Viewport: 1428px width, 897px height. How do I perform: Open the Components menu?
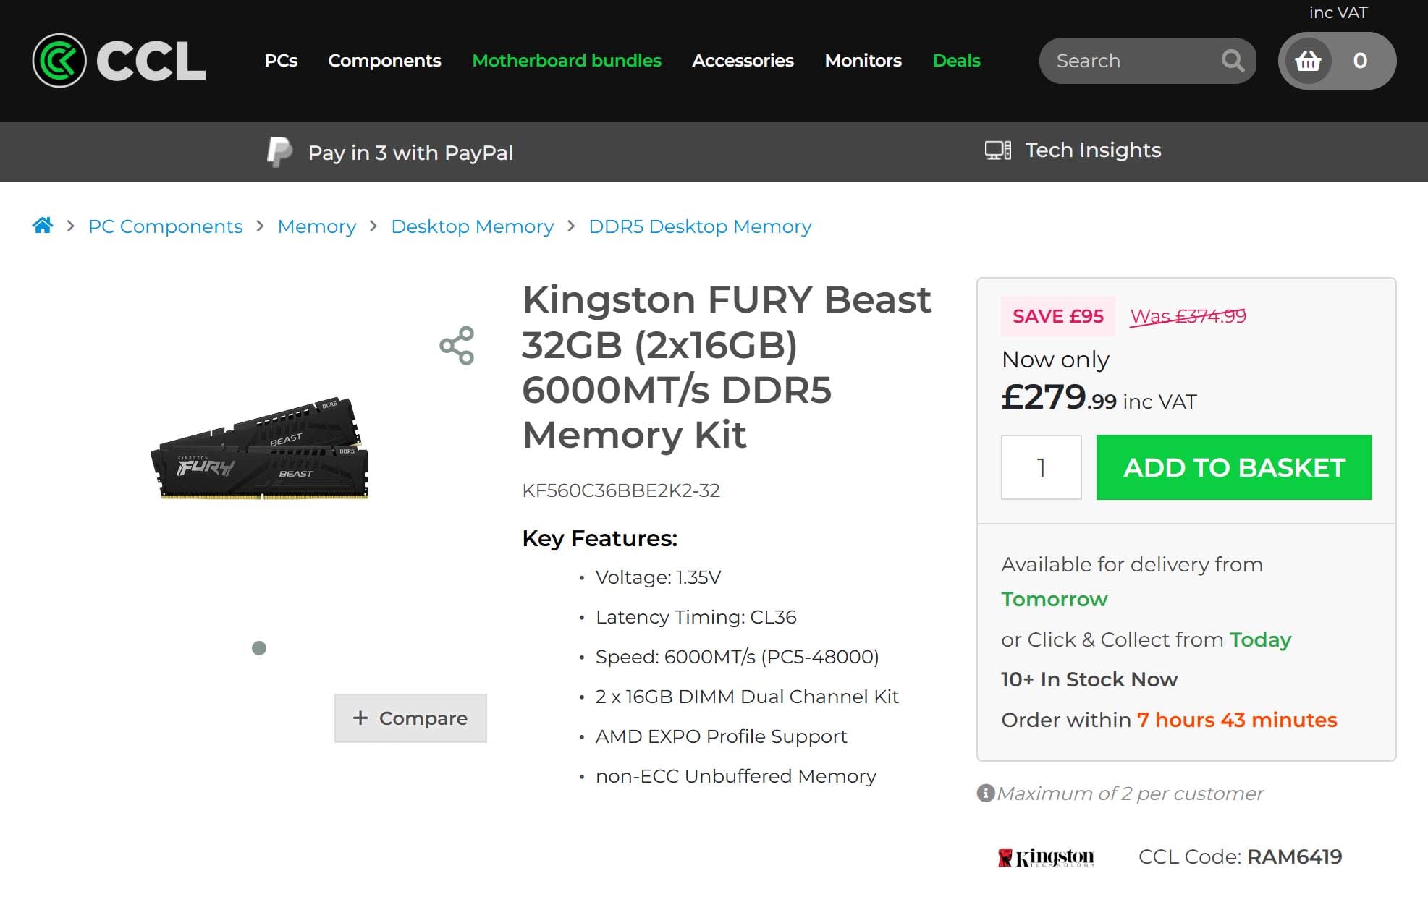click(x=384, y=61)
